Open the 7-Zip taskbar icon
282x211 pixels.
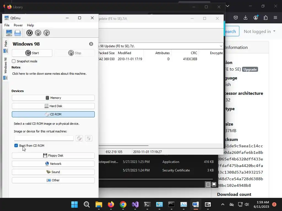click(x=208, y=204)
